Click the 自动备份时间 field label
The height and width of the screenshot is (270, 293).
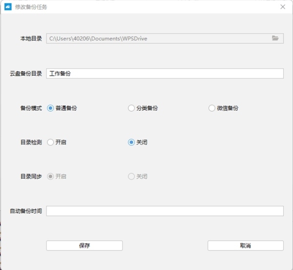(26, 211)
